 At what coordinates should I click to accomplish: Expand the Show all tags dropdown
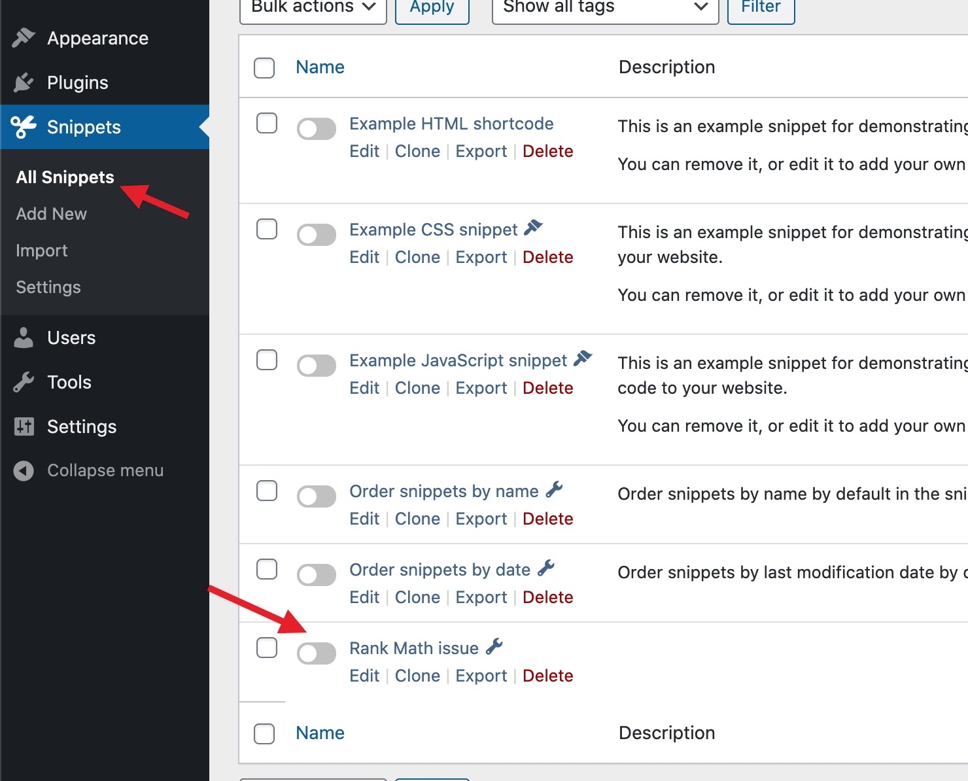pyautogui.click(x=605, y=8)
